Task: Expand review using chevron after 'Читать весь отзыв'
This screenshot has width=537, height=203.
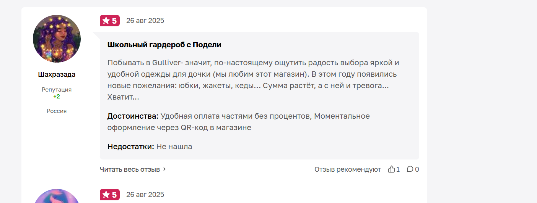Action: [164, 169]
